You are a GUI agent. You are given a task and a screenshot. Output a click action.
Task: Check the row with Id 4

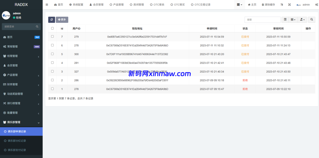click(x=52, y=63)
